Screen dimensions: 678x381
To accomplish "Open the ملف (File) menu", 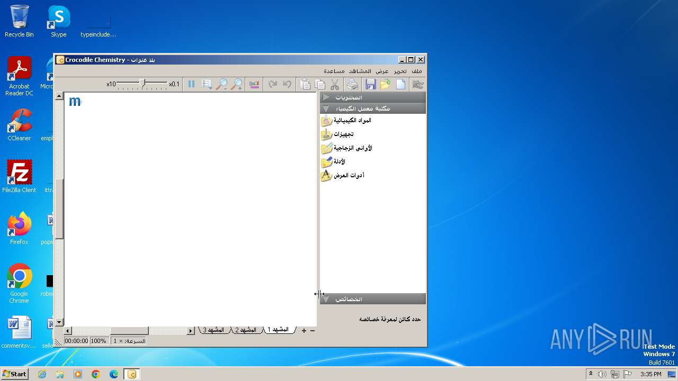I will tap(417, 71).
